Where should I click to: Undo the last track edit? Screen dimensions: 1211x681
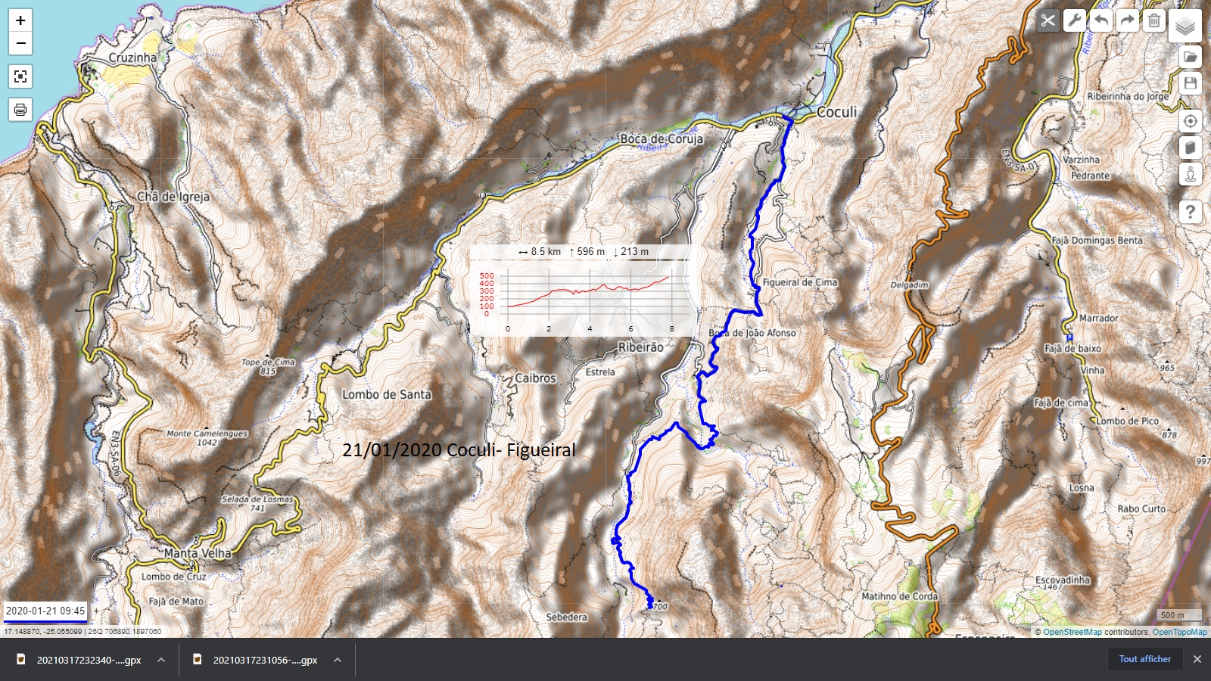(1100, 20)
